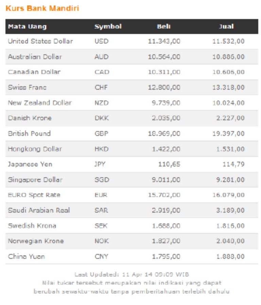Click the AUD symbol cell
This screenshot has width=261, height=305.
point(101,57)
